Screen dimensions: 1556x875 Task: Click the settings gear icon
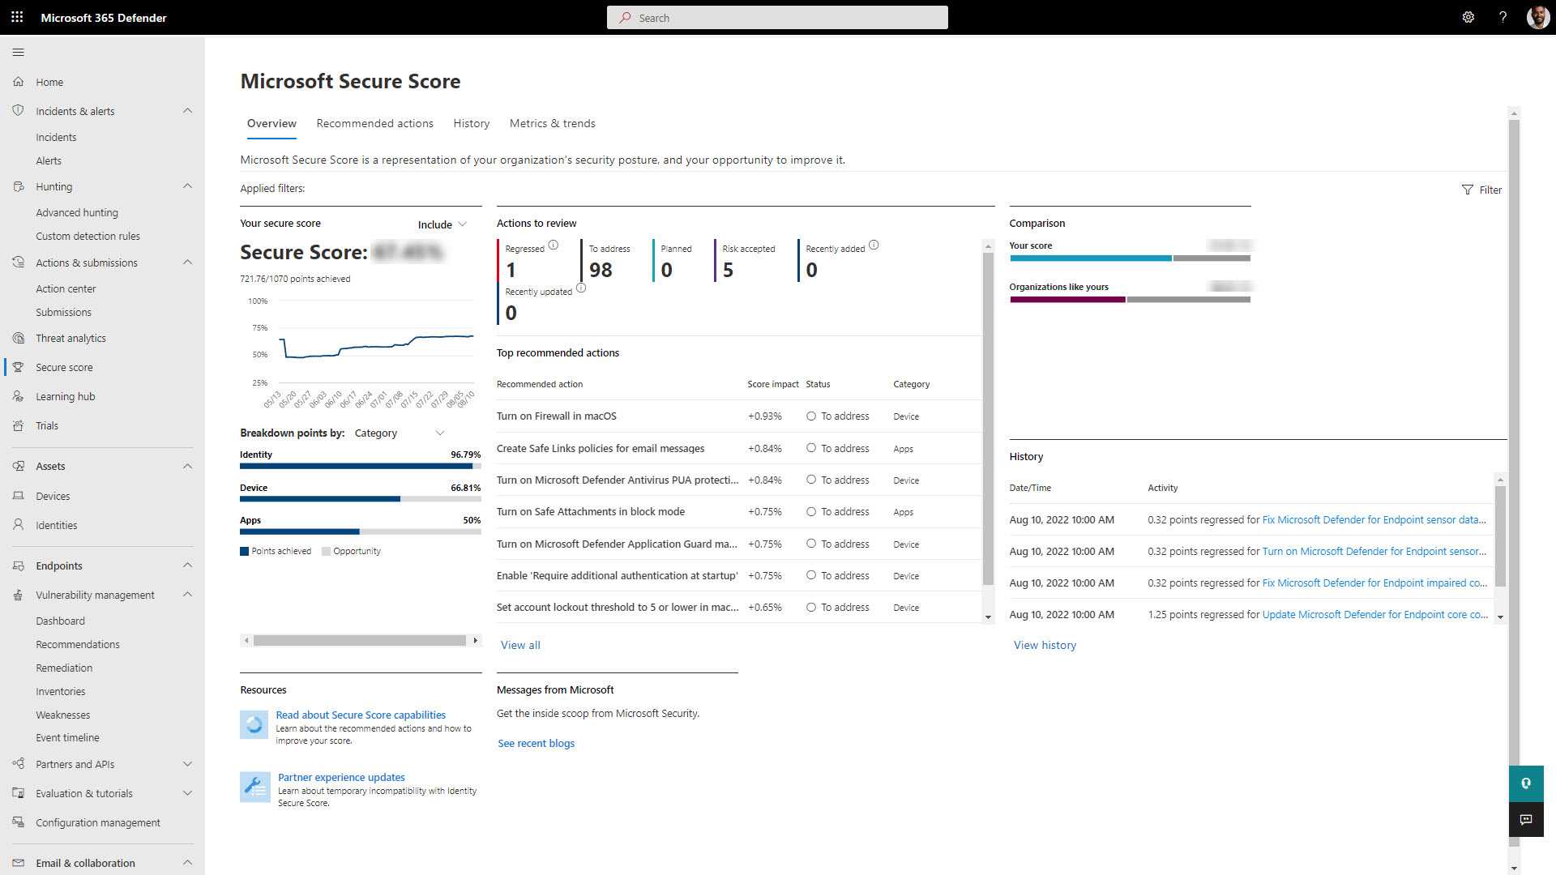[x=1468, y=17]
